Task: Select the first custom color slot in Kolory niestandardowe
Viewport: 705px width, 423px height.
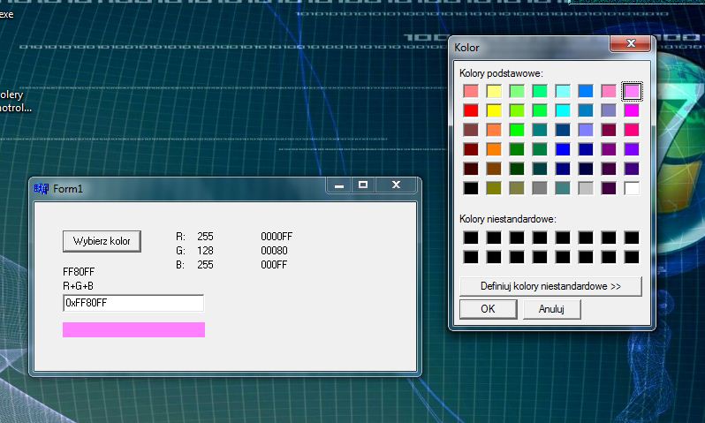Action: pyautogui.click(x=471, y=238)
